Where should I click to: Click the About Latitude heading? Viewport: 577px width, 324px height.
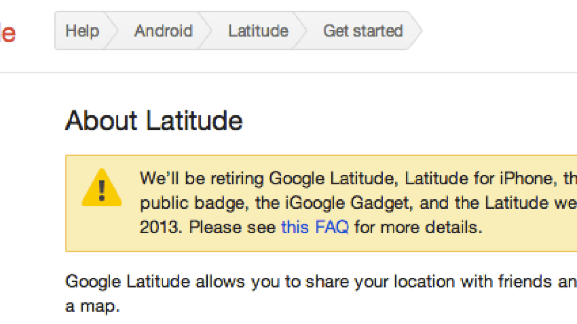pyautogui.click(x=154, y=120)
